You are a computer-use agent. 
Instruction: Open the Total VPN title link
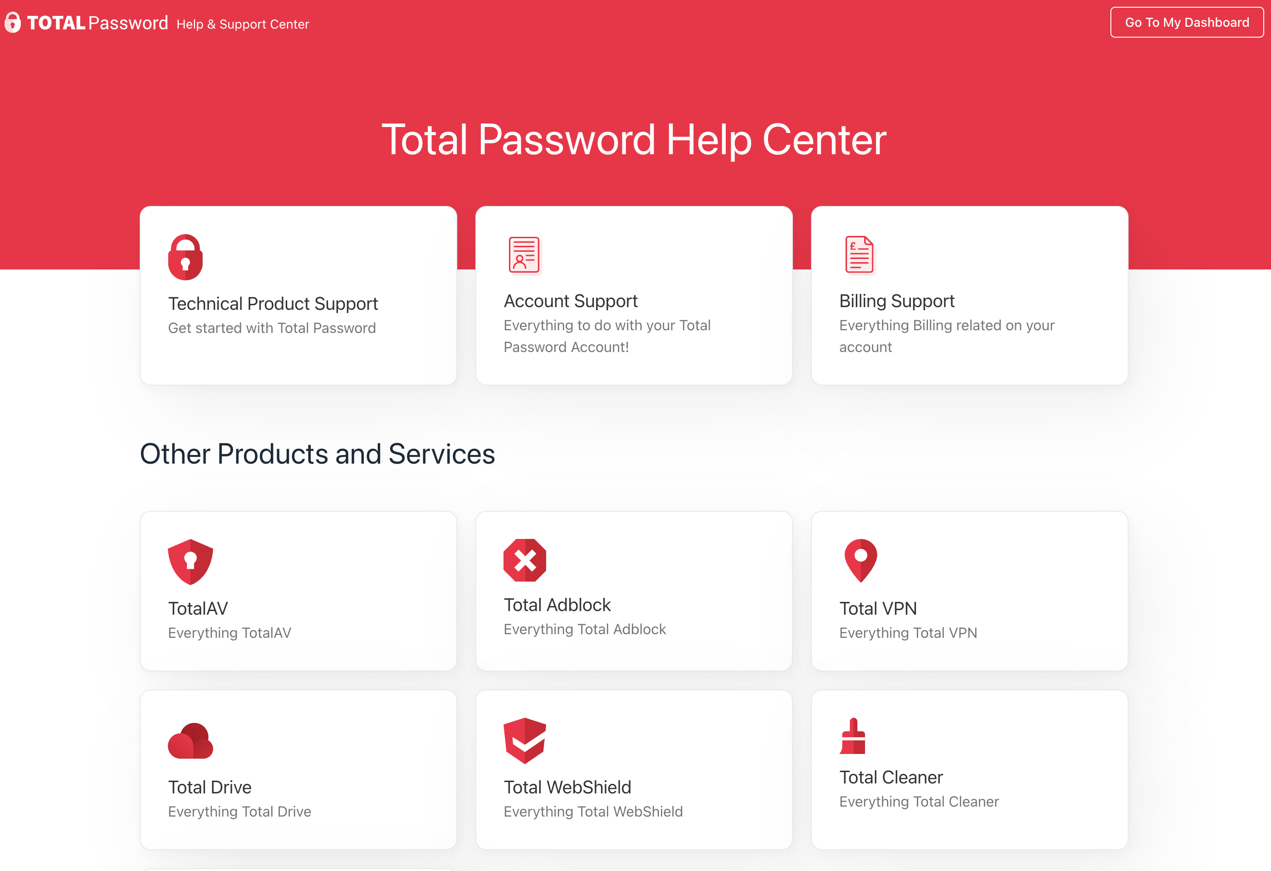pyautogui.click(x=878, y=608)
